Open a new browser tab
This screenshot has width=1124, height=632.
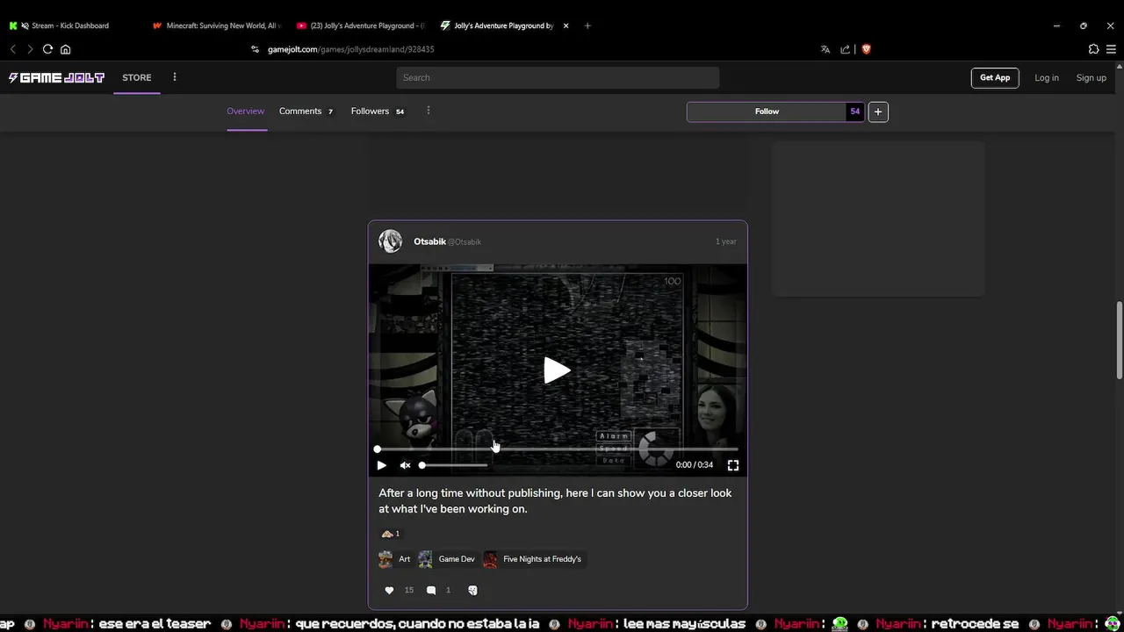[587, 25]
